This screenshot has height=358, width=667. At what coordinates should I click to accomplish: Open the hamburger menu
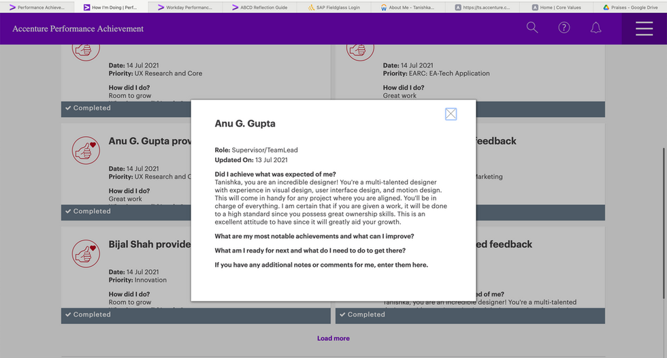pos(644,29)
